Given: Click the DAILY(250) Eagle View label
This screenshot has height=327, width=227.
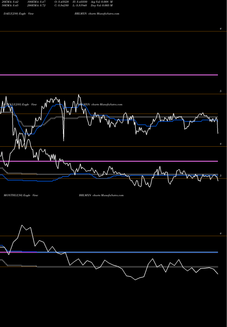Looking at the screenshot, I should pyautogui.click(x=19, y=14).
